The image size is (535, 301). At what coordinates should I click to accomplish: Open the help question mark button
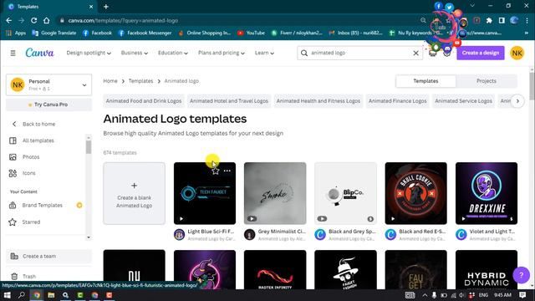[521, 275]
